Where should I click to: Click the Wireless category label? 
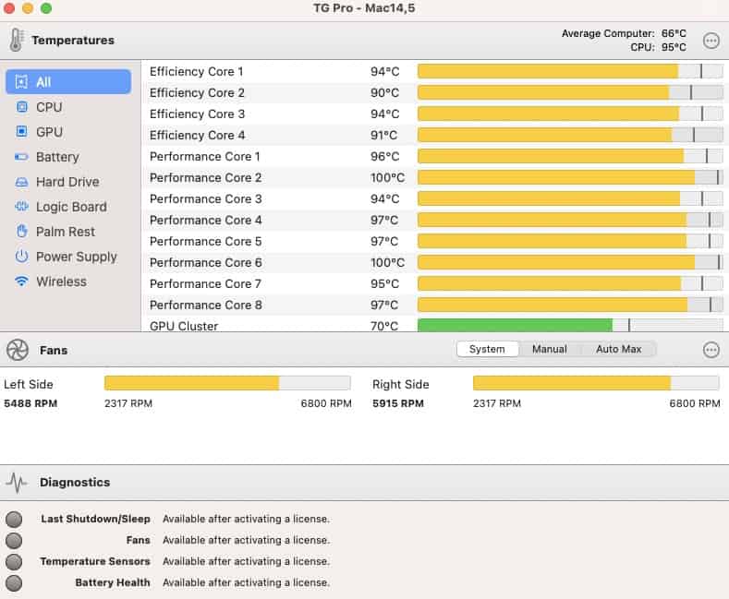[x=61, y=282]
